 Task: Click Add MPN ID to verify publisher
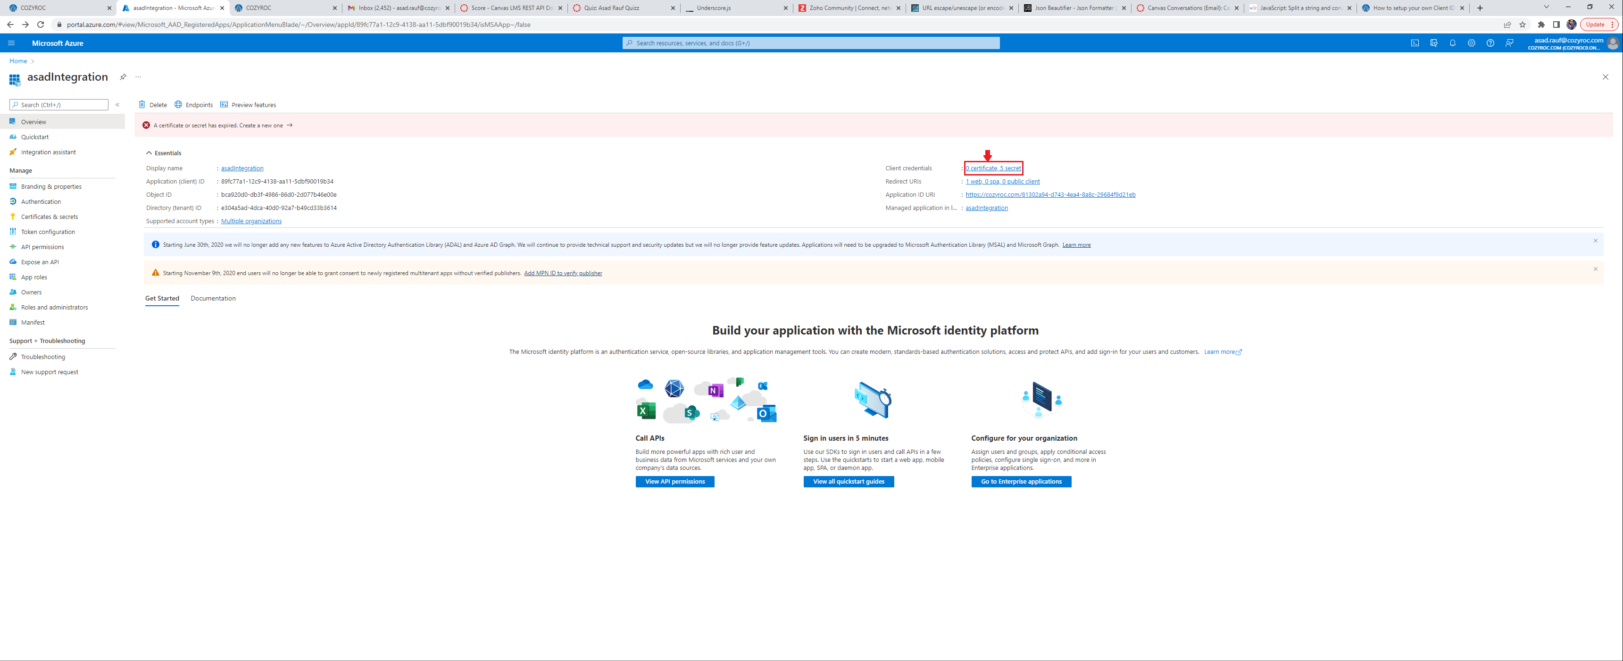coord(563,274)
